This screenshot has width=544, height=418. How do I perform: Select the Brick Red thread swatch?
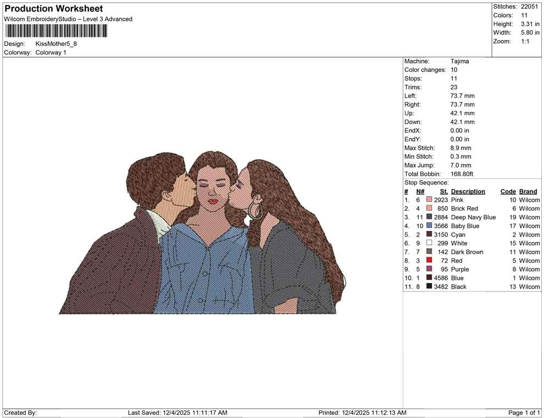pos(429,209)
